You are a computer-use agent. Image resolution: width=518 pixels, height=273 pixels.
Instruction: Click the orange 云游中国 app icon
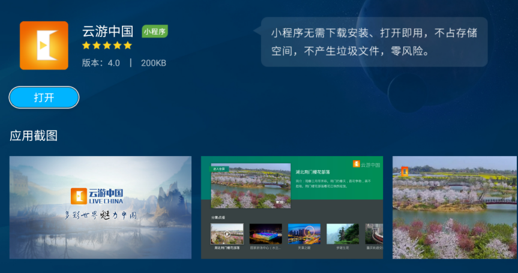click(x=44, y=46)
